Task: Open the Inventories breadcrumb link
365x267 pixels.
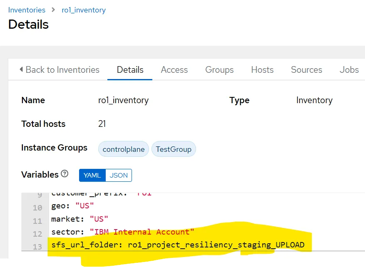Action: click(x=27, y=10)
